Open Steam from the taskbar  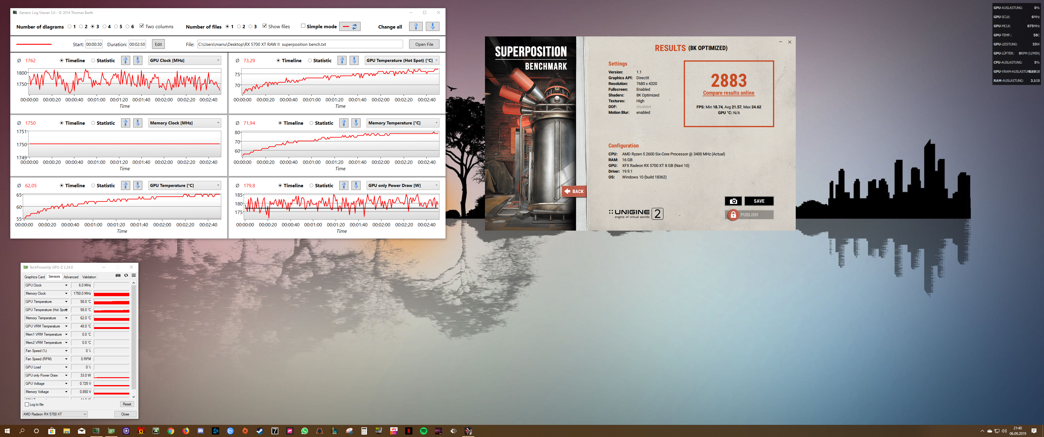click(259, 431)
